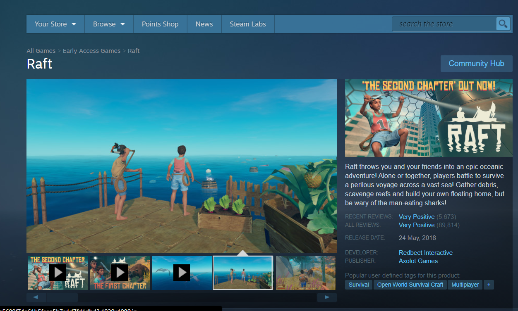Select the Multiplayer tag

click(x=465, y=285)
